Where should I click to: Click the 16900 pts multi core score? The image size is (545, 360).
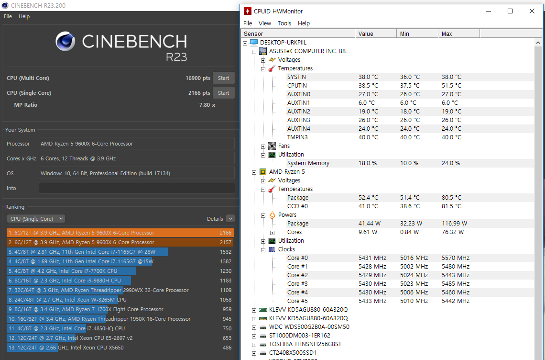point(198,78)
